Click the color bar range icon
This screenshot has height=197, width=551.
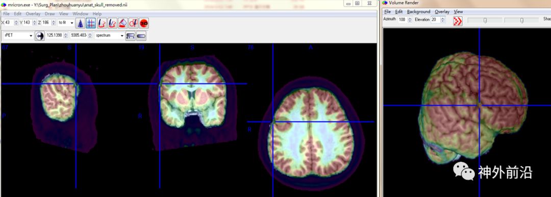[x=131, y=36]
